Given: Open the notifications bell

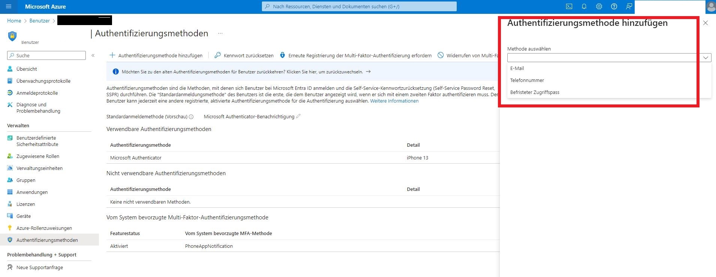Looking at the screenshot, I should pos(584,6).
